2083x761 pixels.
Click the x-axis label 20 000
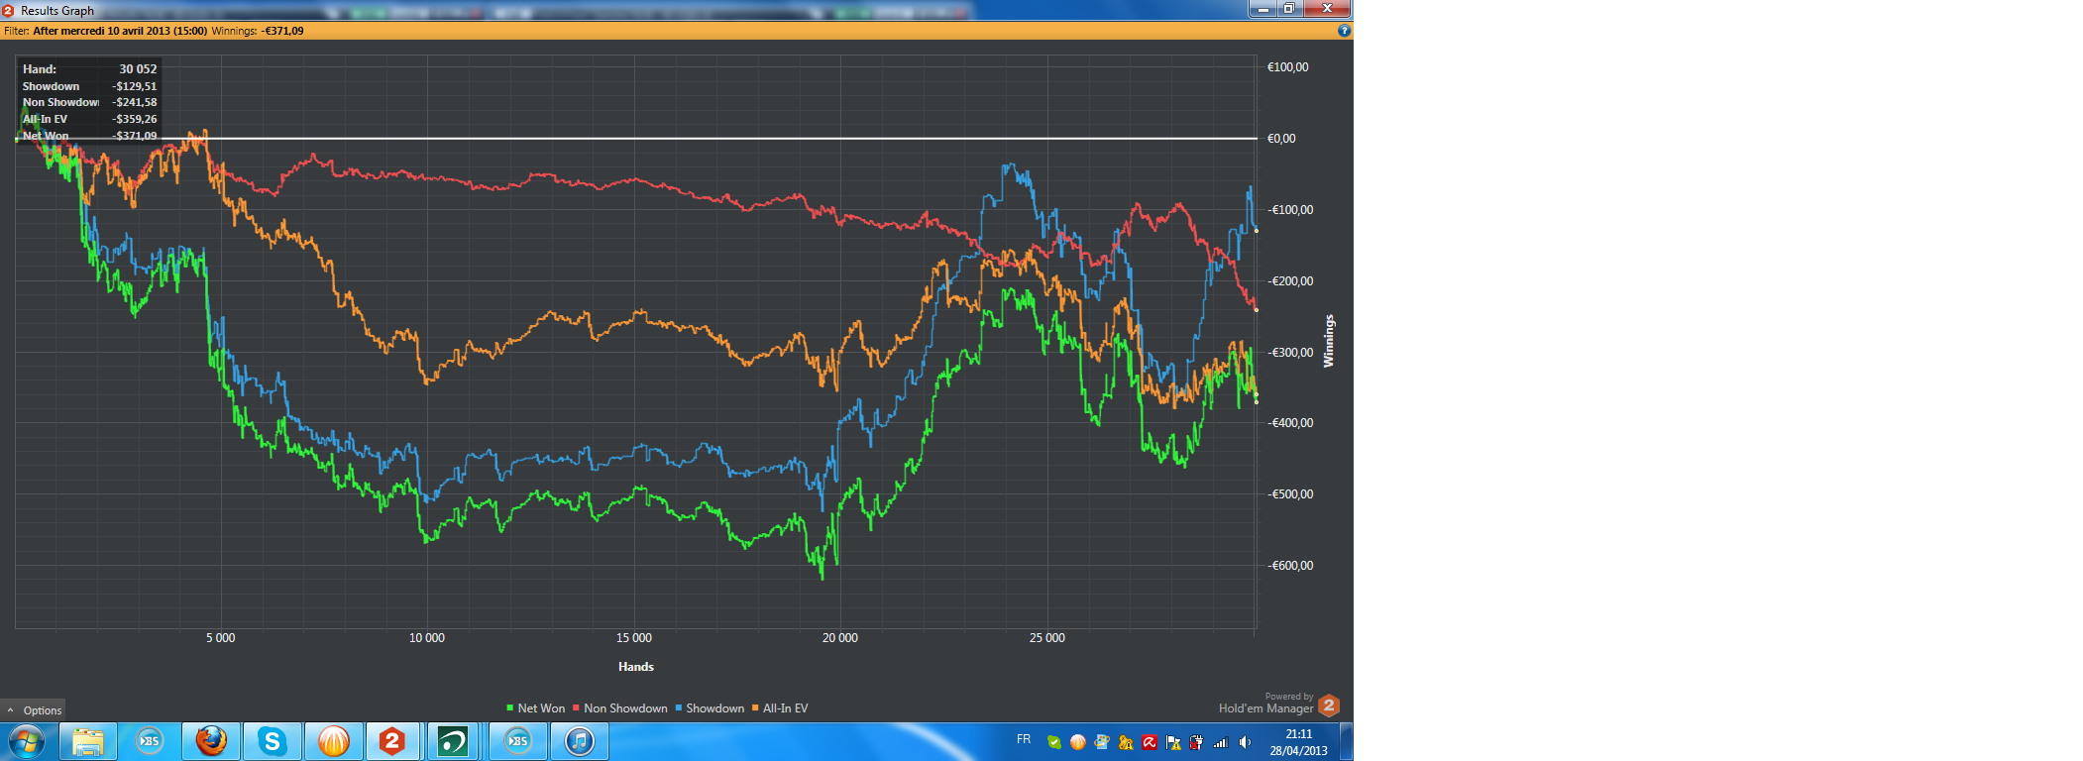[840, 638]
